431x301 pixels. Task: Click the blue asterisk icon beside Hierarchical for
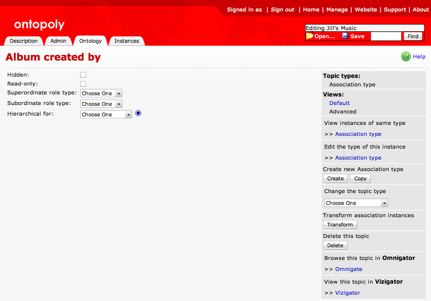click(138, 113)
